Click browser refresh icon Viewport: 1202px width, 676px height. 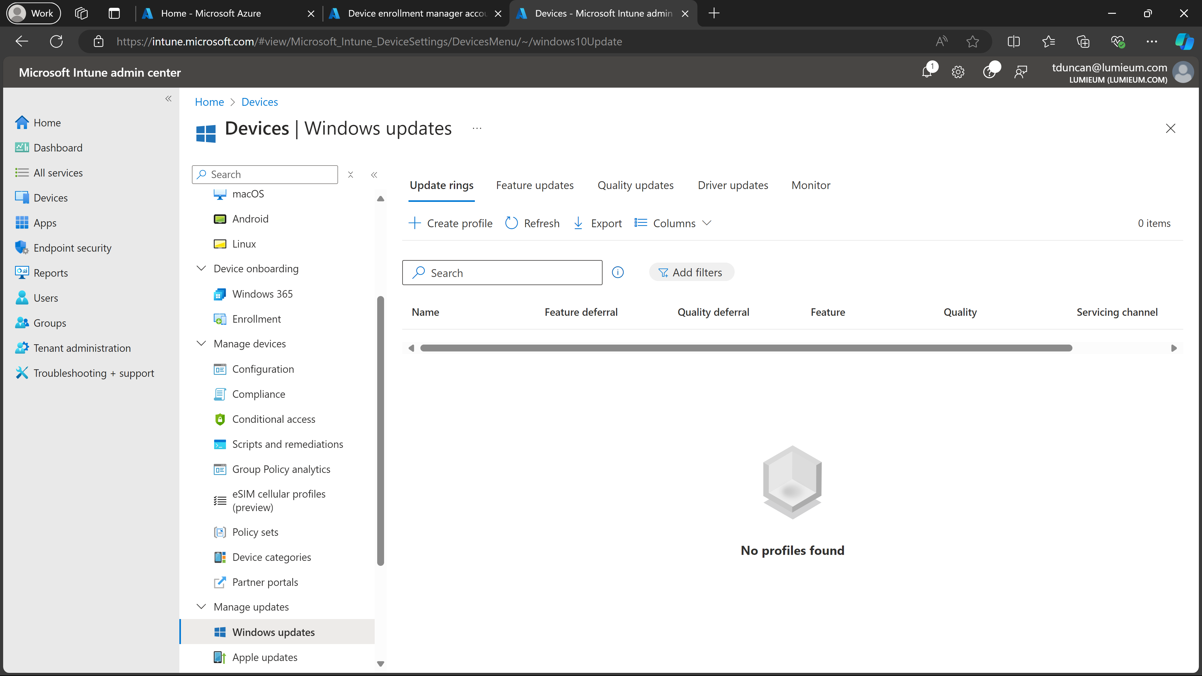coord(56,42)
